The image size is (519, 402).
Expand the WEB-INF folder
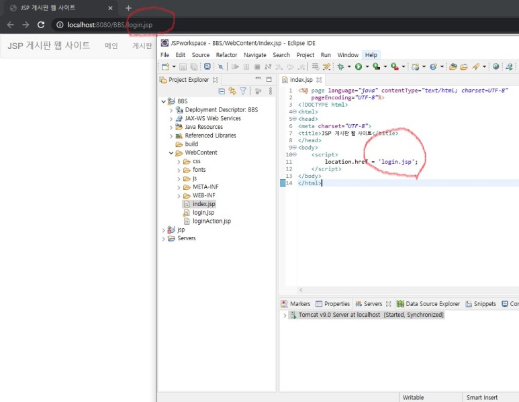(x=179, y=196)
